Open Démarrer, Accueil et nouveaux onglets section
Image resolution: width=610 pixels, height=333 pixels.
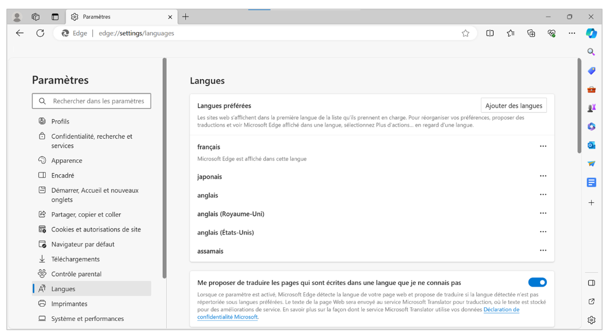click(x=91, y=195)
